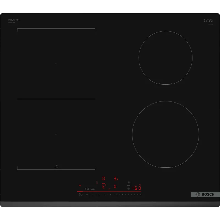This screenshot has height=220, width=220.
Task: Set power level 9 on slider
Action: click(x=141, y=194)
